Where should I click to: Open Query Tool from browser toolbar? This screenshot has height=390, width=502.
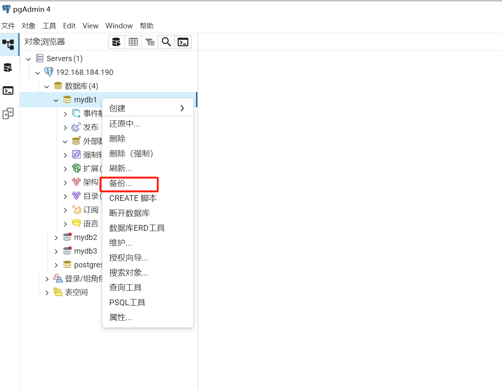pyautogui.click(x=117, y=42)
